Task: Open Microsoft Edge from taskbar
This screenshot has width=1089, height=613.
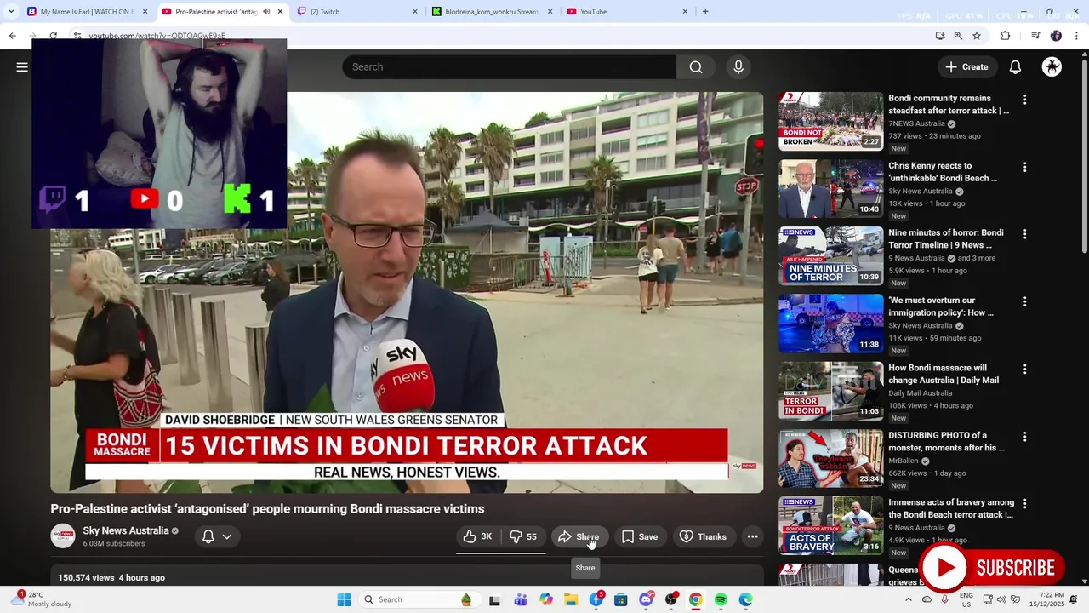Action: coord(745,599)
